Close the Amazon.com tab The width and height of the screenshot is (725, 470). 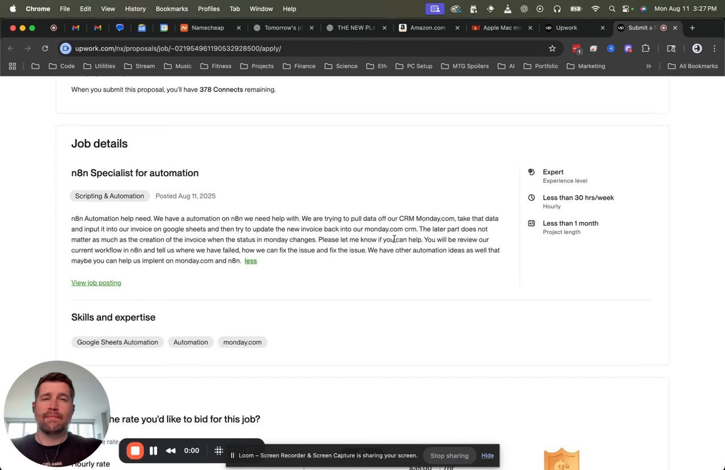pos(457,28)
